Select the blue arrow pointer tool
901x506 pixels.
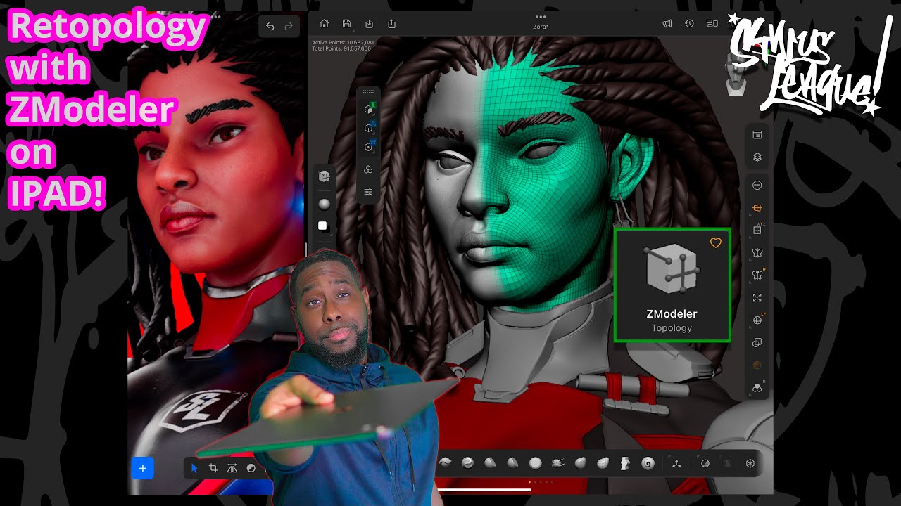(x=195, y=468)
